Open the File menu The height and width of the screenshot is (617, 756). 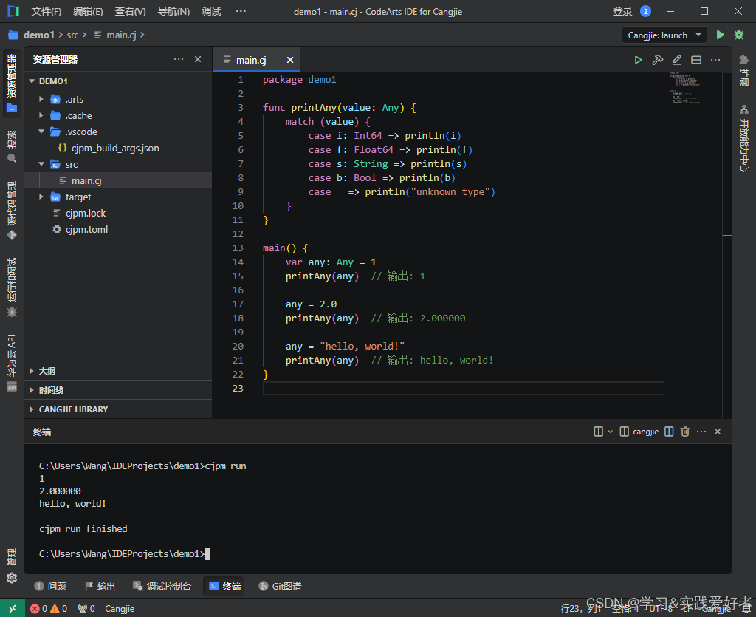click(x=46, y=11)
